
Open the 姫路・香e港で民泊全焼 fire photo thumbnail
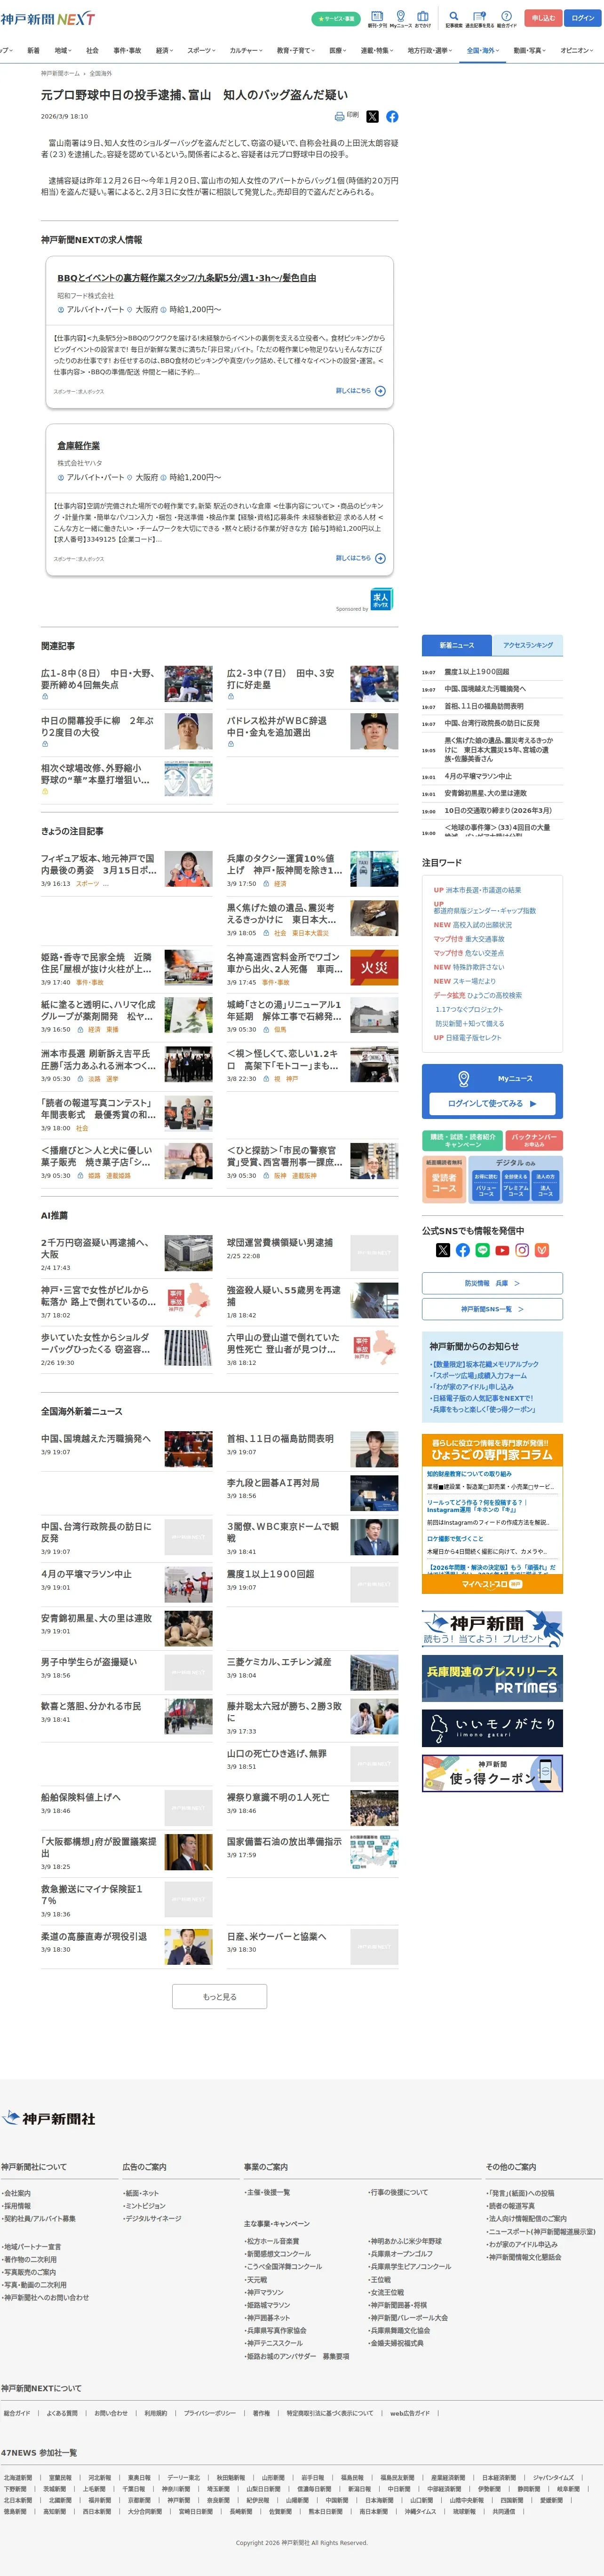pos(188,967)
